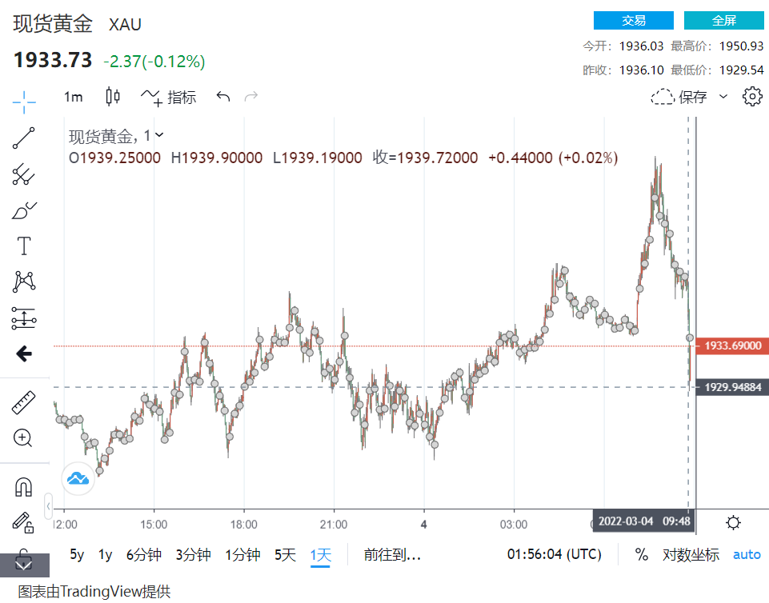This screenshot has width=769, height=603.
Task: Choose the pitchfork drawing tool
Action: click(x=24, y=174)
